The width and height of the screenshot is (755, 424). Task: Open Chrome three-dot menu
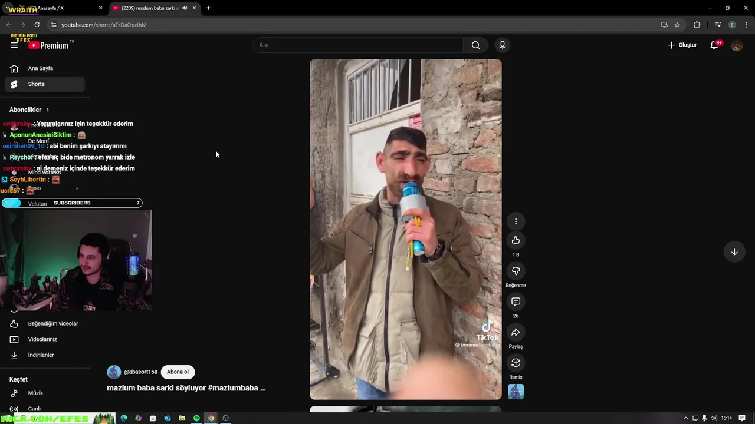tap(747, 25)
